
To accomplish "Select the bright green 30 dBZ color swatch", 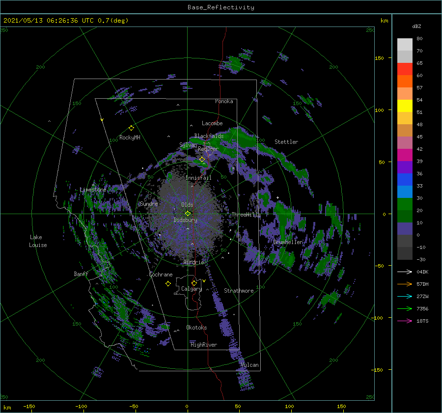I will point(405,204).
